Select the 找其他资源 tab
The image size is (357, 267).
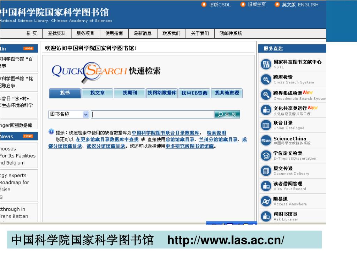tap(227, 93)
